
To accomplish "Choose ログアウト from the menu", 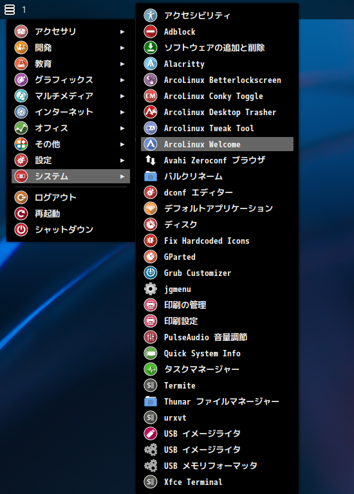I will pos(71,197).
